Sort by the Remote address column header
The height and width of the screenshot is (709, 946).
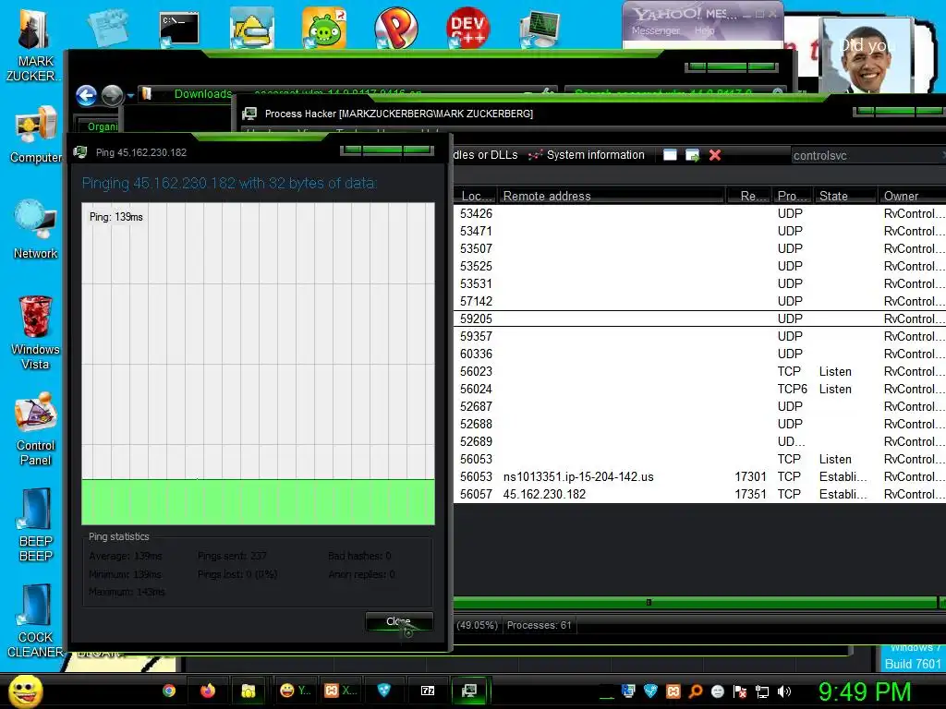pyautogui.click(x=610, y=196)
